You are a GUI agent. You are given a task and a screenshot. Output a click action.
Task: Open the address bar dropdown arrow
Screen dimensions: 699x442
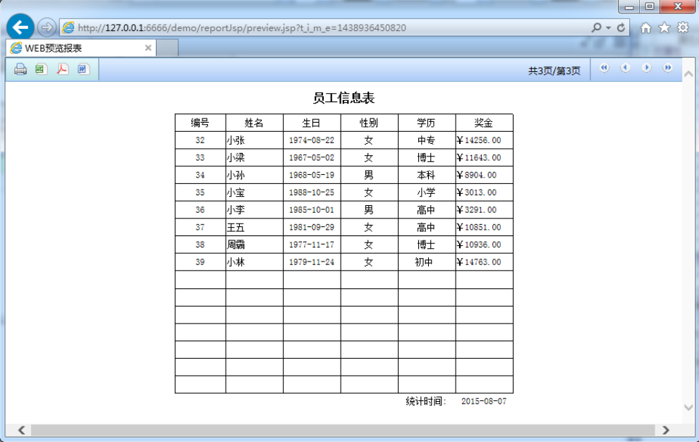click(x=609, y=27)
